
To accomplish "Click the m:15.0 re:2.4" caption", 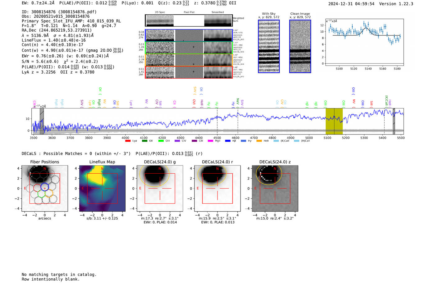I will pos(275,218).
